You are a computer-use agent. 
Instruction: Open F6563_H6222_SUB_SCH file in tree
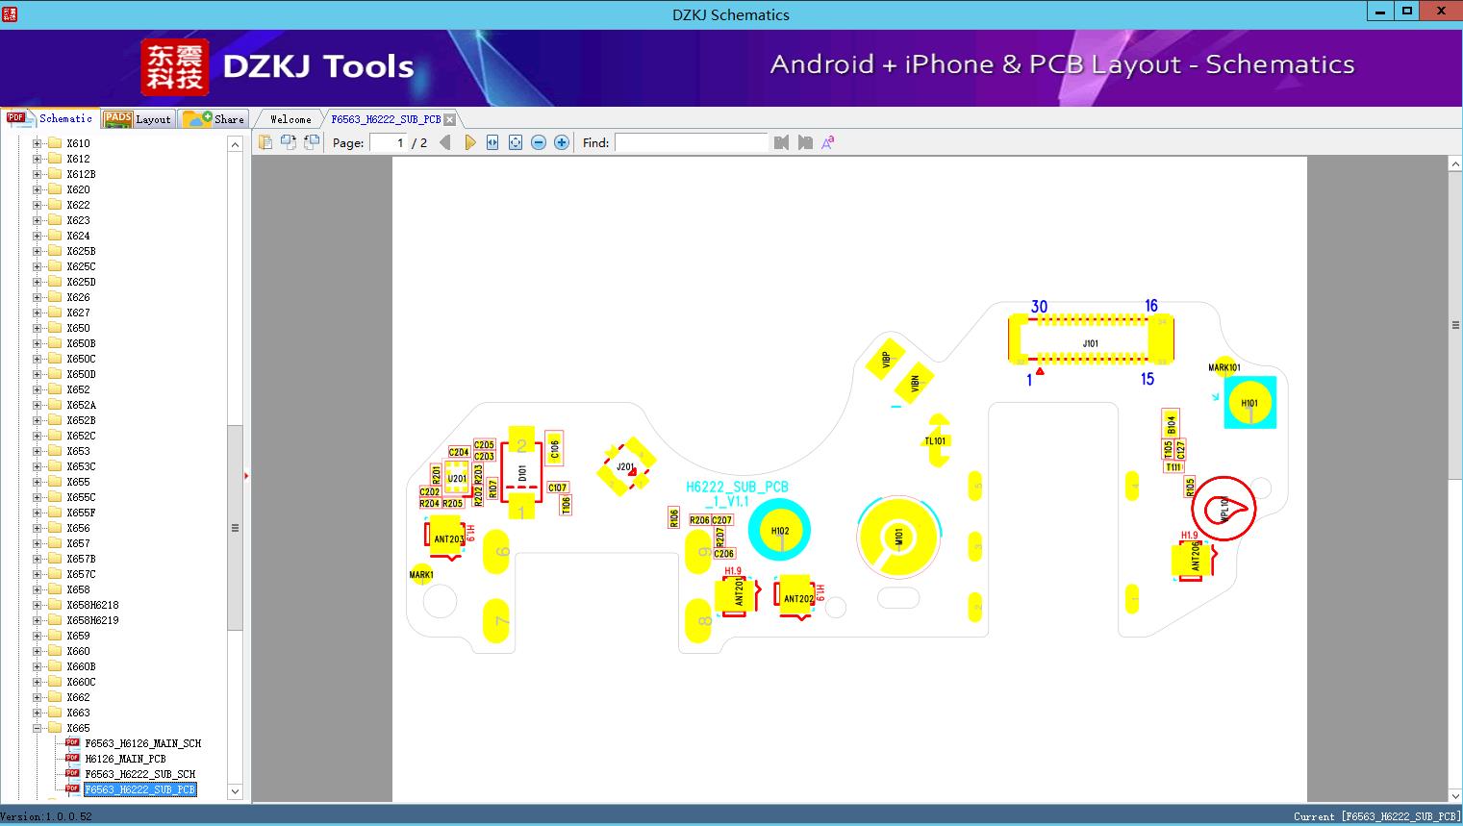tap(140, 774)
